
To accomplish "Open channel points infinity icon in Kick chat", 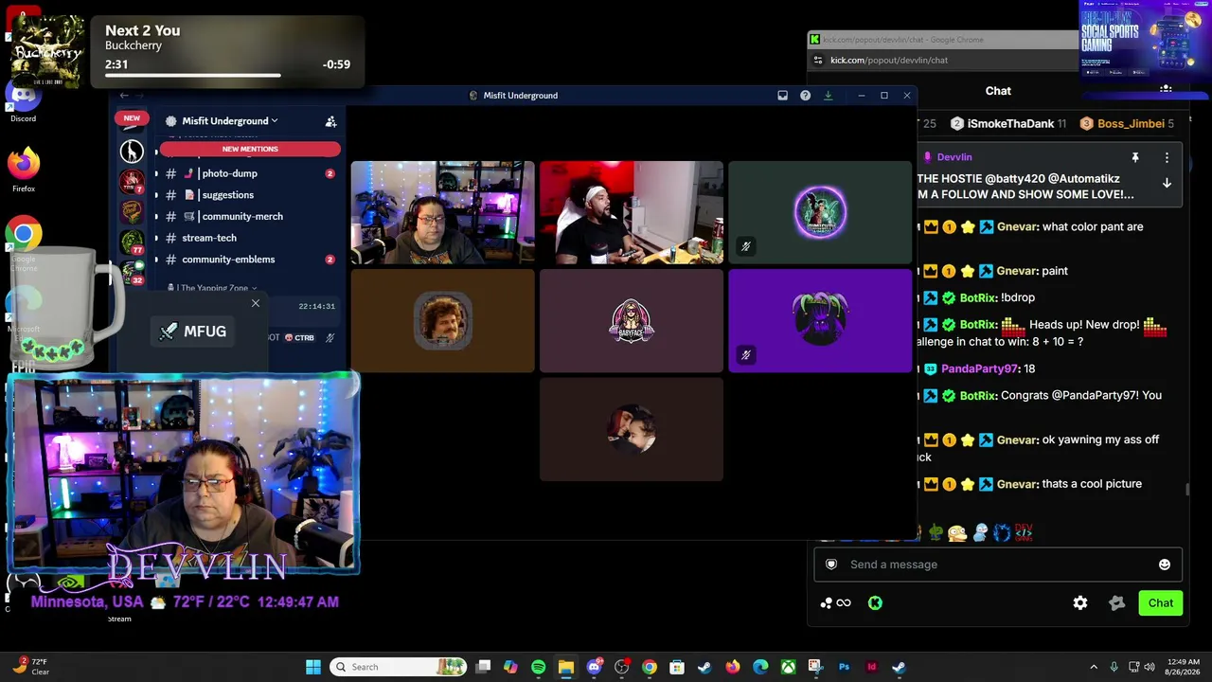I will pyautogui.click(x=836, y=603).
